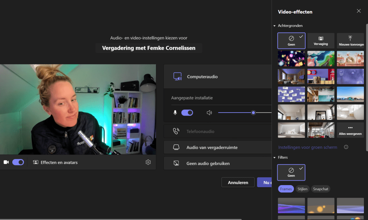Select Audio van vergaderruimte option

pos(212,147)
